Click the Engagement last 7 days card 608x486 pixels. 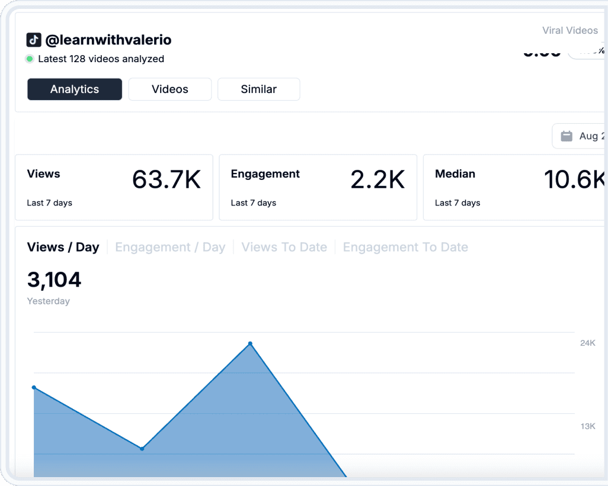(x=318, y=187)
